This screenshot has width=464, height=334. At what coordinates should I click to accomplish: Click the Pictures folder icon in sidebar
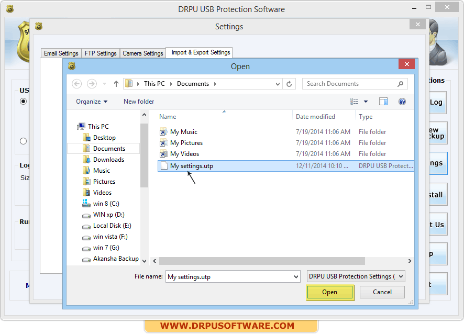[86, 181]
